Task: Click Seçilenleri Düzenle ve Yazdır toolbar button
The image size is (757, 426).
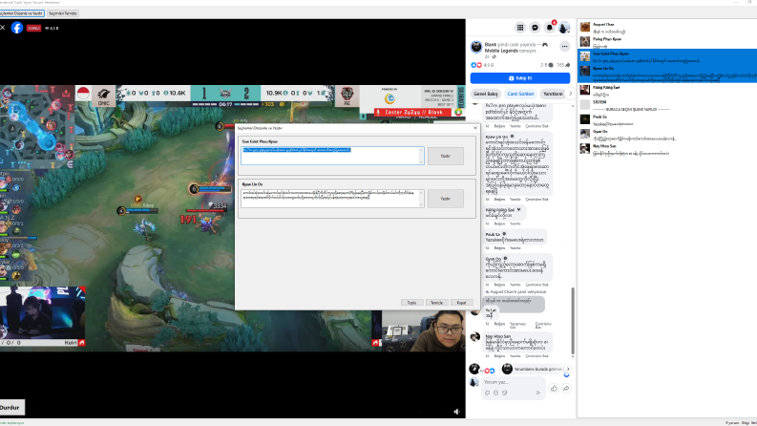Action: click(x=22, y=13)
